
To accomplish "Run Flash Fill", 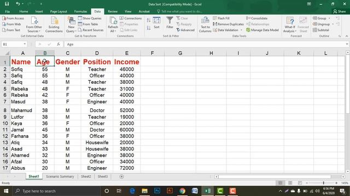I will pos(221,18).
